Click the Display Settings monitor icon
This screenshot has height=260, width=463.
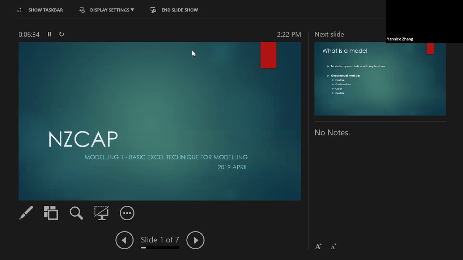[82, 10]
